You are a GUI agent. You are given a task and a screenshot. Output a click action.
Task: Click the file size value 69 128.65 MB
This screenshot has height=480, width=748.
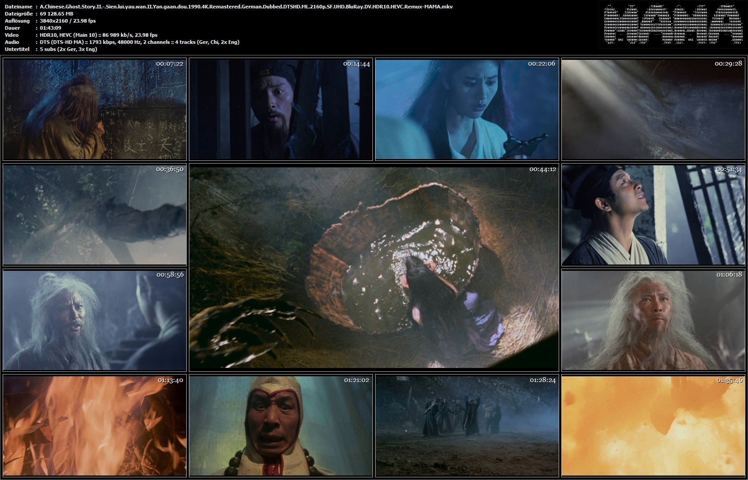click(56, 14)
